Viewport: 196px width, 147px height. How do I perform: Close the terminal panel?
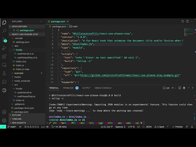click(193, 88)
